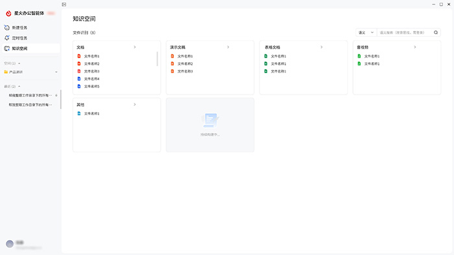This screenshot has width=454, height=255.
Task: Expand the 音视频 card chevron
Action: pos(415,47)
